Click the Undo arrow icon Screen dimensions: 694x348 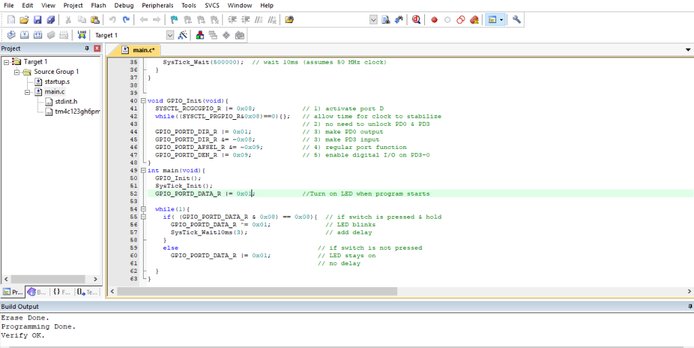(113, 20)
